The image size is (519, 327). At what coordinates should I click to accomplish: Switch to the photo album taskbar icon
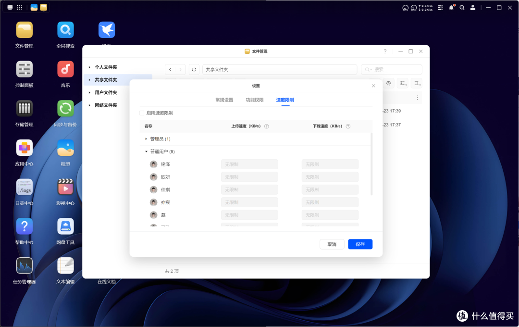click(x=34, y=7)
